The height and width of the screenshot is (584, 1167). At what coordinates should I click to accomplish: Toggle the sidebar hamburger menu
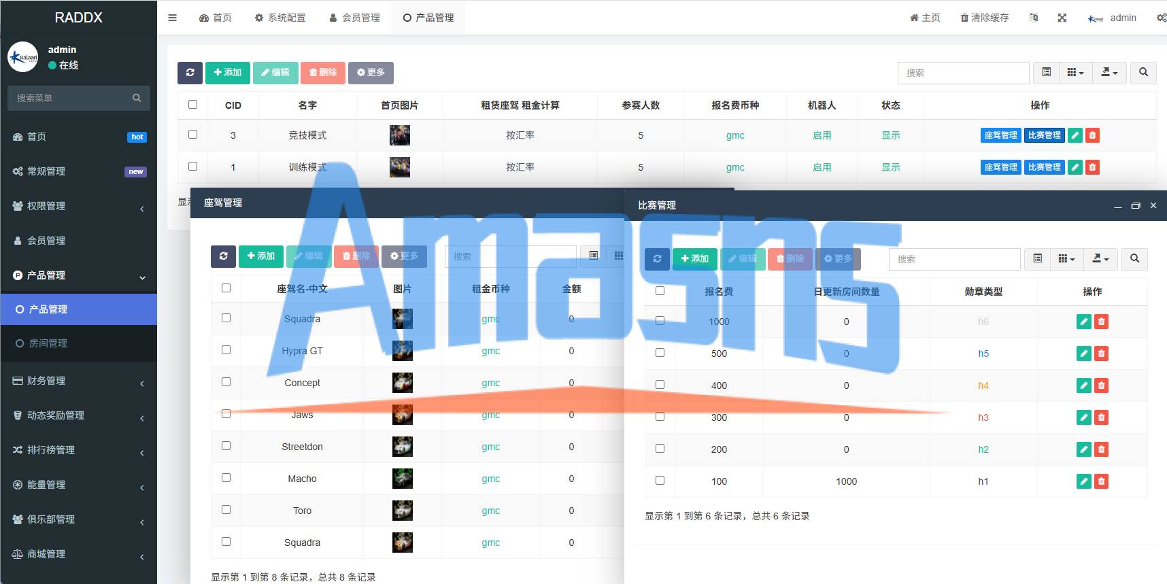pyautogui.click(x=173, y=18)
